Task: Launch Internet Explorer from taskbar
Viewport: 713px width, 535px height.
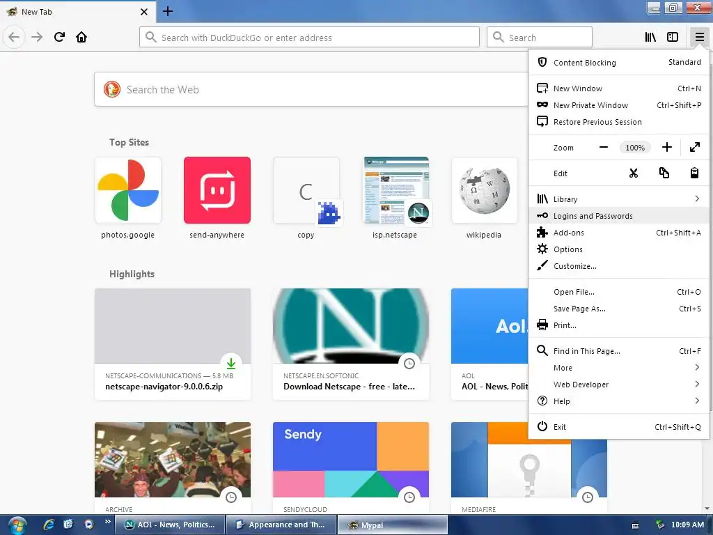Action: click(x=49, y=524)
